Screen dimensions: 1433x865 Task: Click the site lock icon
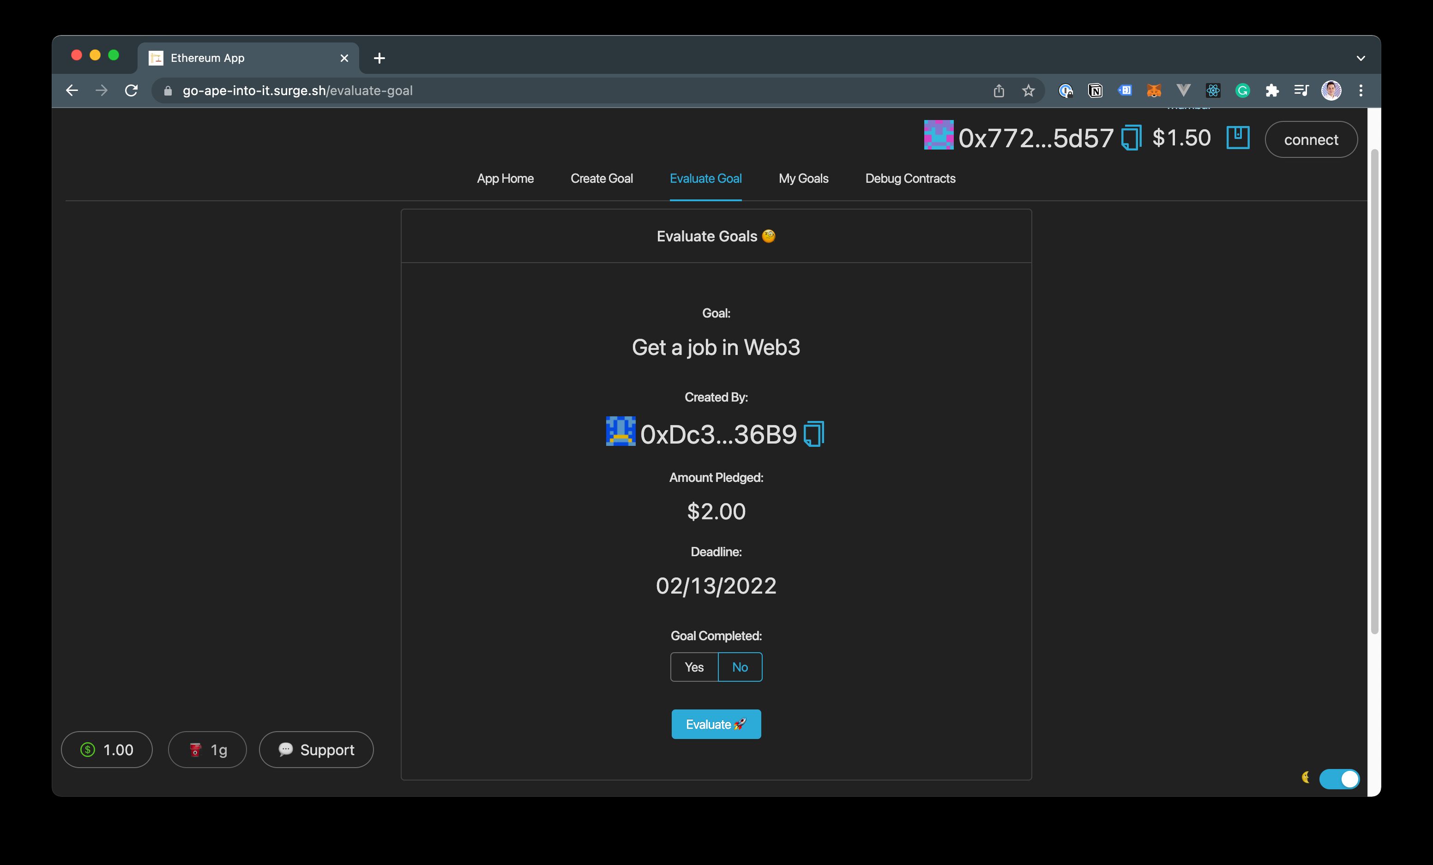(x=168, y=90)
